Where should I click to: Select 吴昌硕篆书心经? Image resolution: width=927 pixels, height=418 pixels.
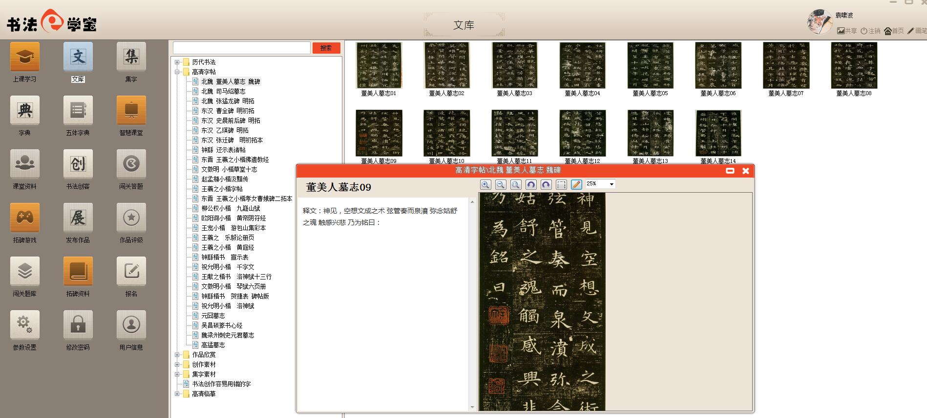[222, 325]
